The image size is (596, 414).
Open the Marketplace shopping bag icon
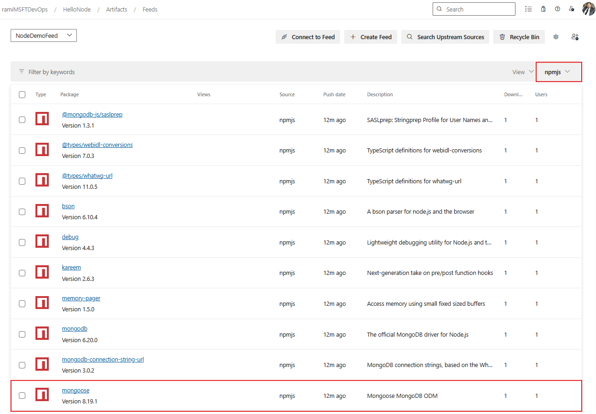[x=543, y=9]
